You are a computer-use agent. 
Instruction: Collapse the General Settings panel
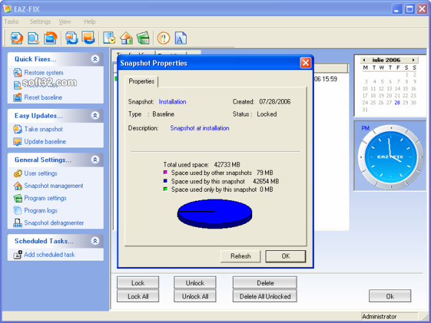(95, 160)
